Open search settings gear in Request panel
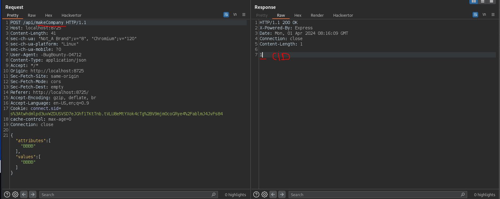Screen dimensions: 500x199 15,195
